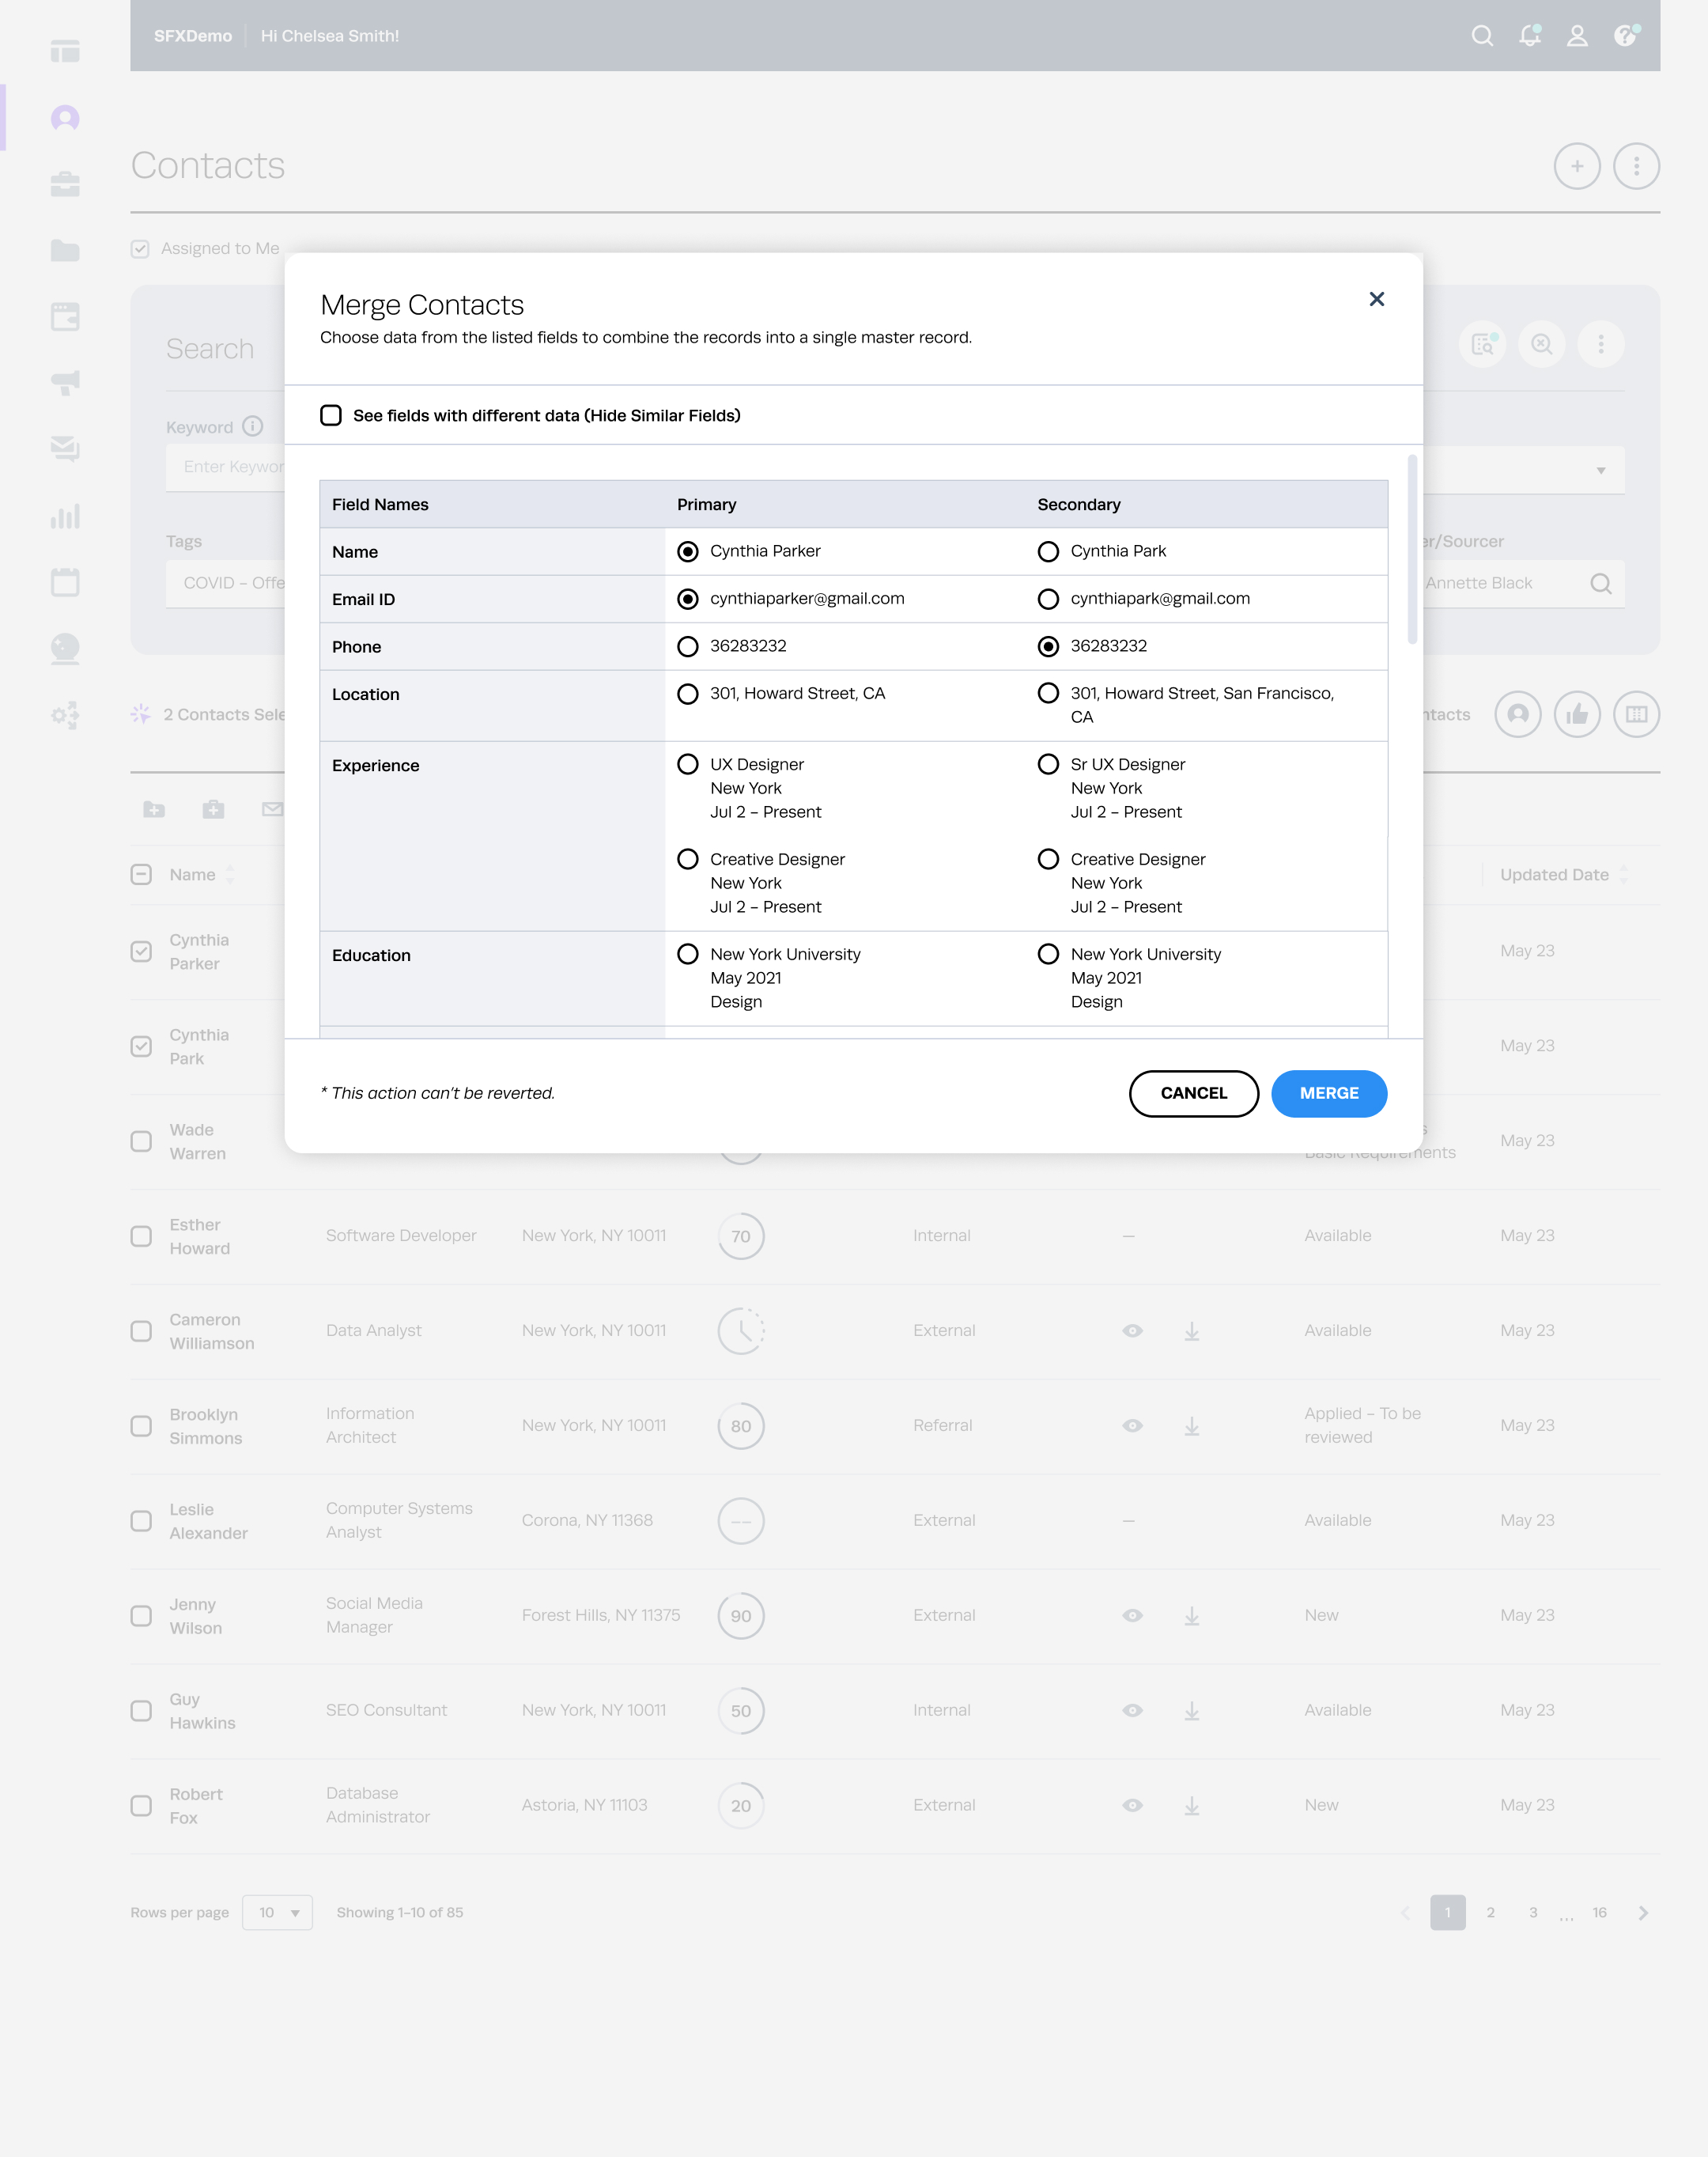Choose Sr UX Designer experience option
The image size is (1708, 2157).
coord(1048,764)
